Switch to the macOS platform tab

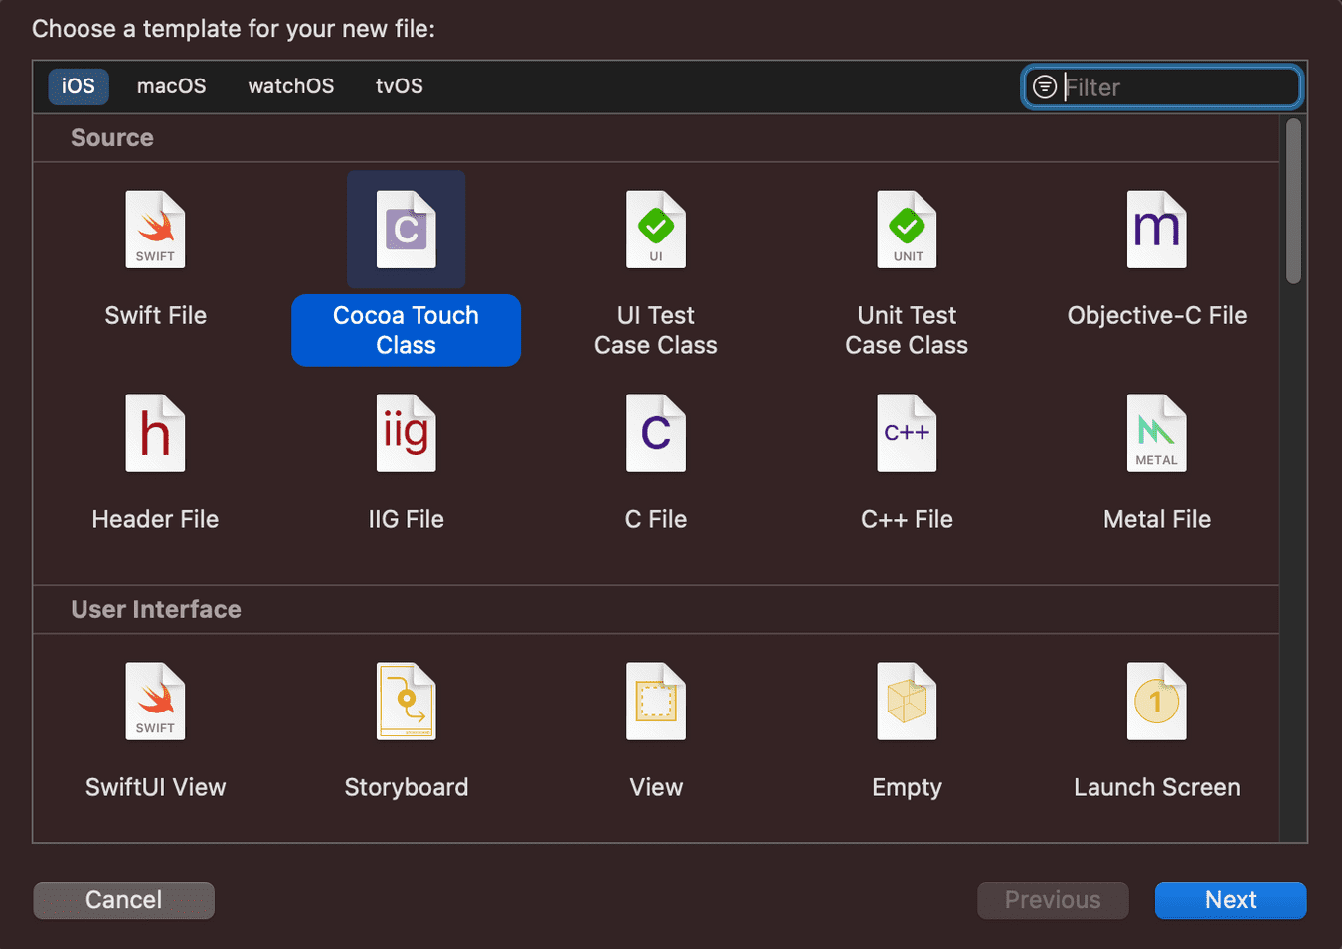[171, 86]
